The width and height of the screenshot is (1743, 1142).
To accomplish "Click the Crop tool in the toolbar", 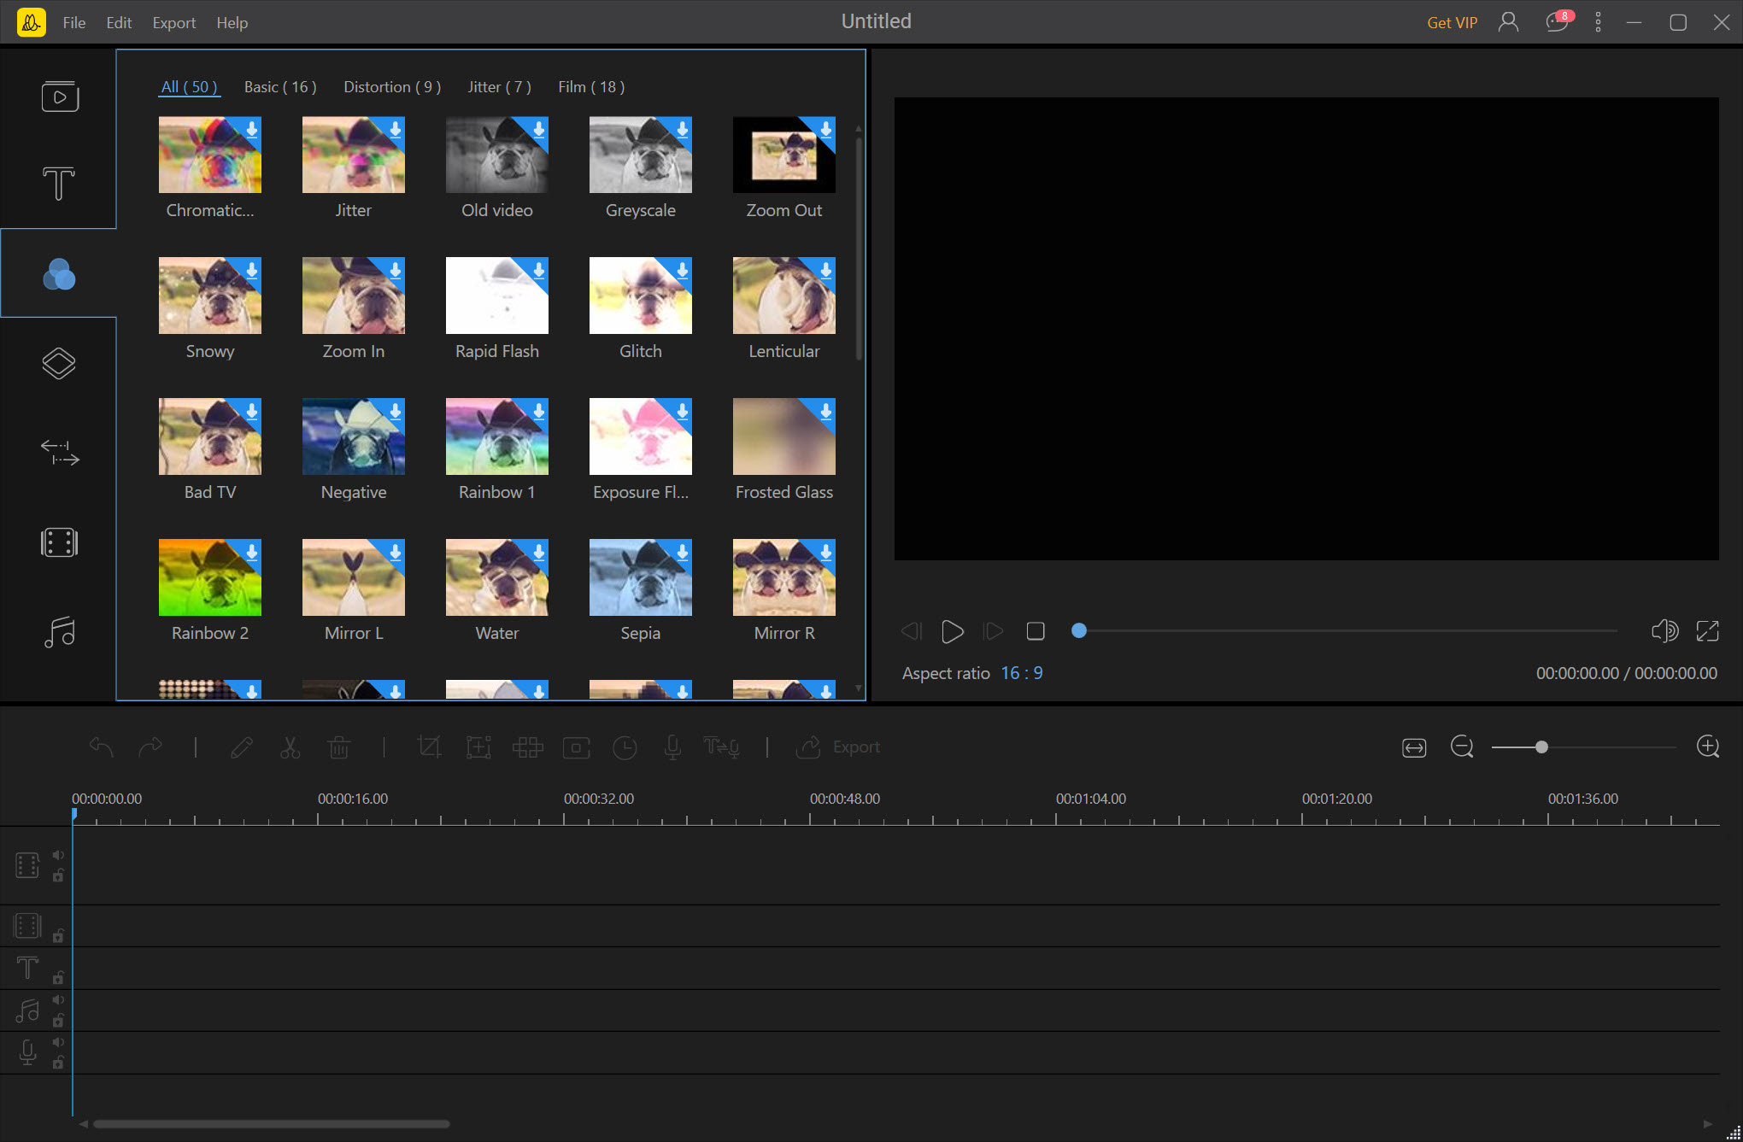I will pos(429,747).
